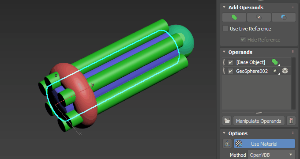This screenshot has height=159, width=300.
Task: Enable the Use Live Reference checkbox
Action: click(x=225, y=29)
